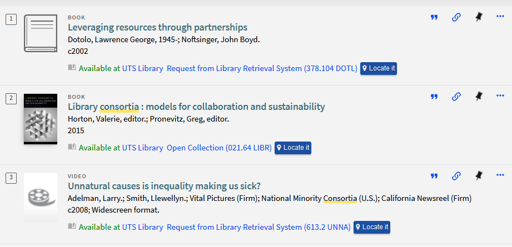Open Library consortia models for collaboration title
The height and width of the screenshot is (247, 512).
(x=196, y=107)
